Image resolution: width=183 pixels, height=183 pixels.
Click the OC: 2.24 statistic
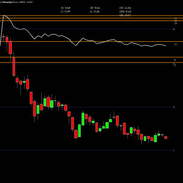tap(125, 8)
